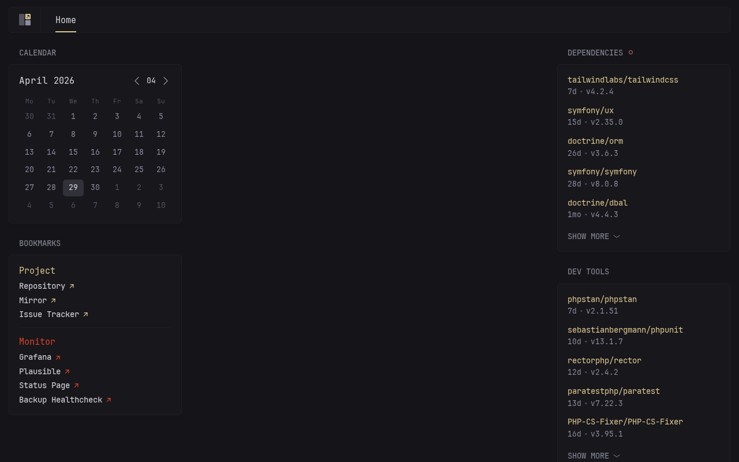Click the Project bookmarks group heading
The height and width of the screenshot is (462, 739).
pyautogui.click(x=38, y=270)
